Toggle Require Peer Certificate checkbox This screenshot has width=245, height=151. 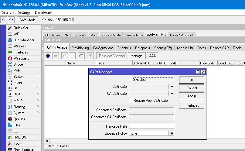point(131,101)
